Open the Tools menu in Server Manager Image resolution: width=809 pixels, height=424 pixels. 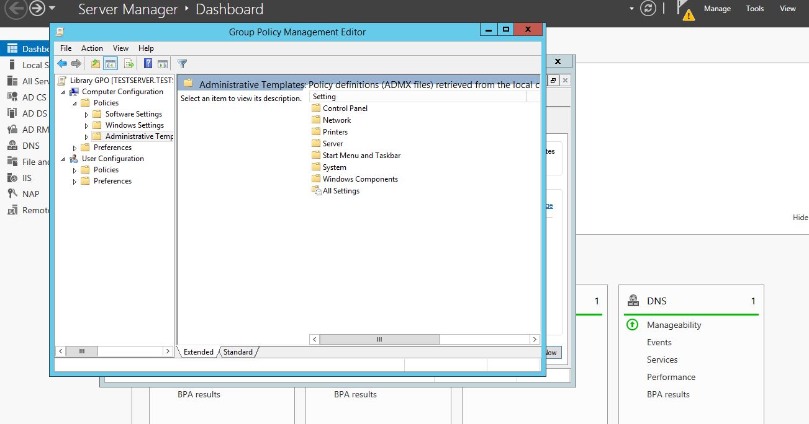pyautogui.click(x=755, y=9)
